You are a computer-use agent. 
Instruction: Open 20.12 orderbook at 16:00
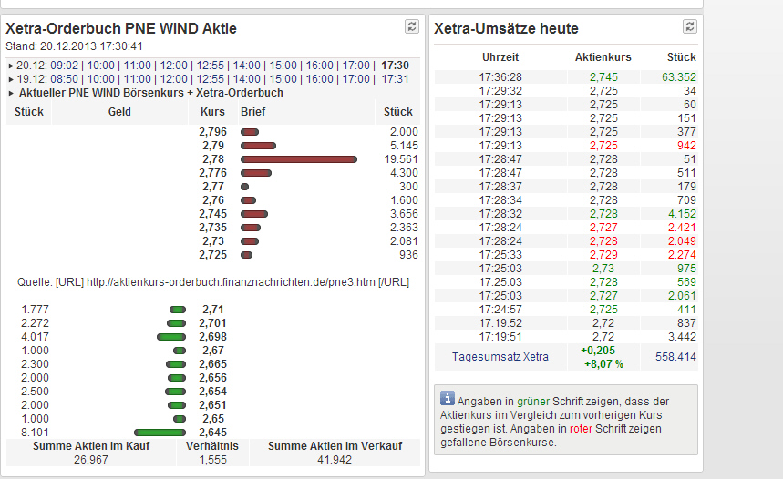click(320, 66)
